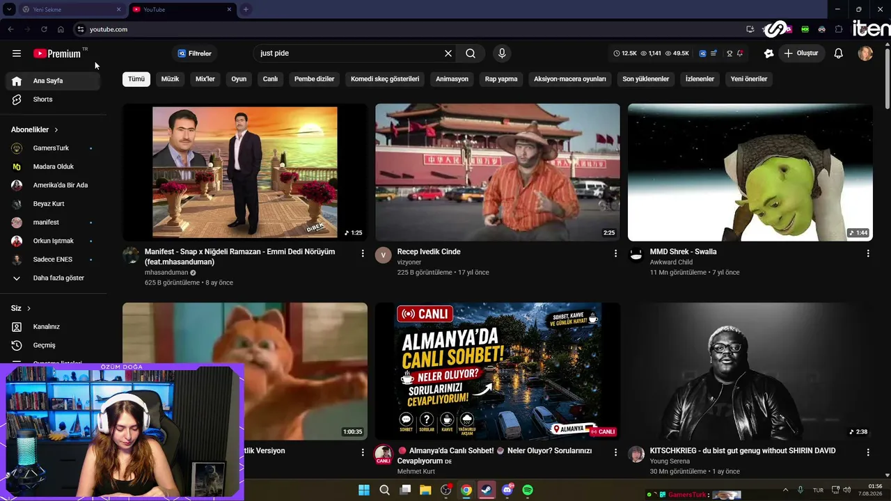Select the Tümü filter chip
The width and height of the screenshot is (891, 501).
pos(136,79)
